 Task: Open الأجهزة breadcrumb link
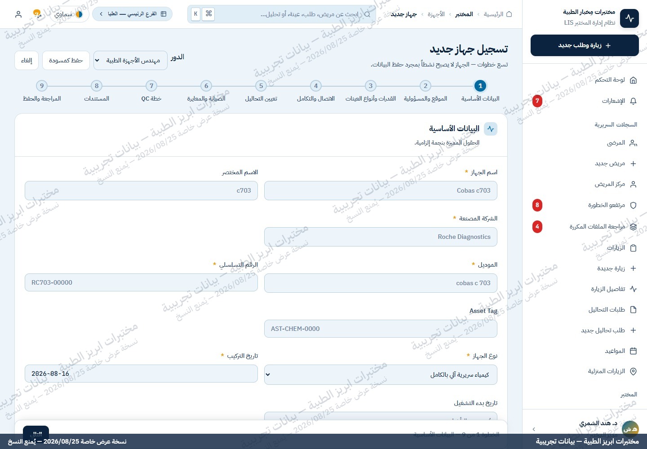[x=436, y=14]
